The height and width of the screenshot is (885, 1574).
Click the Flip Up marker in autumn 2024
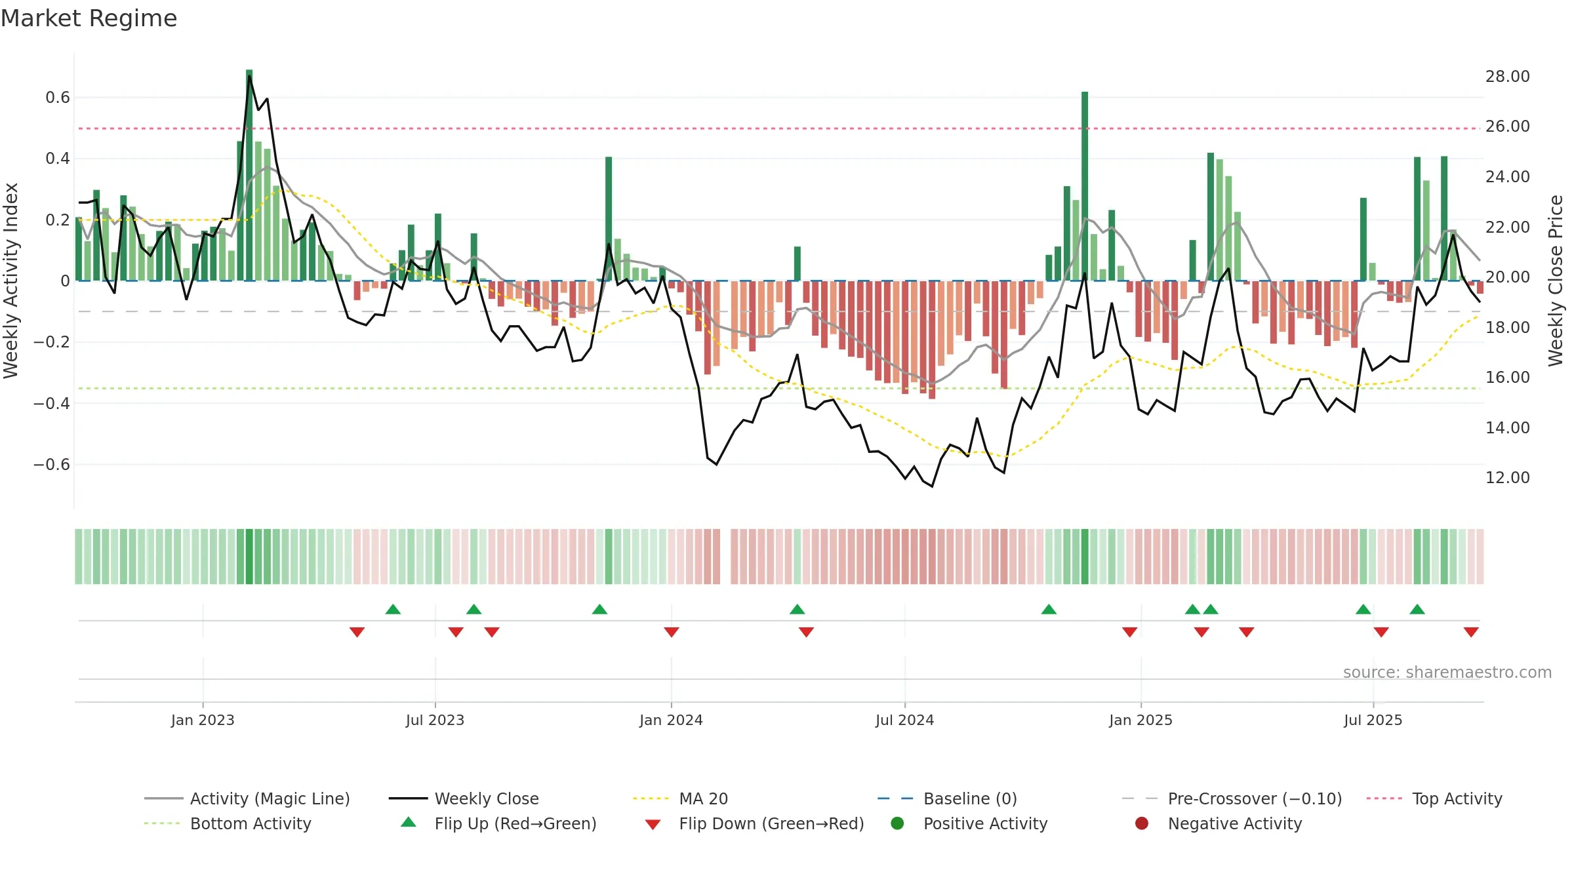tap(1049, 610)
